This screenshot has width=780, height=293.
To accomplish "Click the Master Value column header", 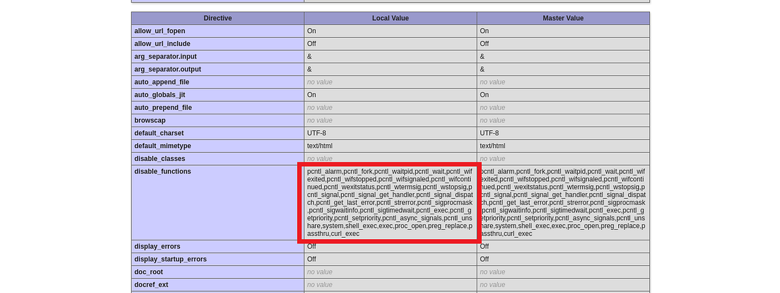I will coord(563,18).
